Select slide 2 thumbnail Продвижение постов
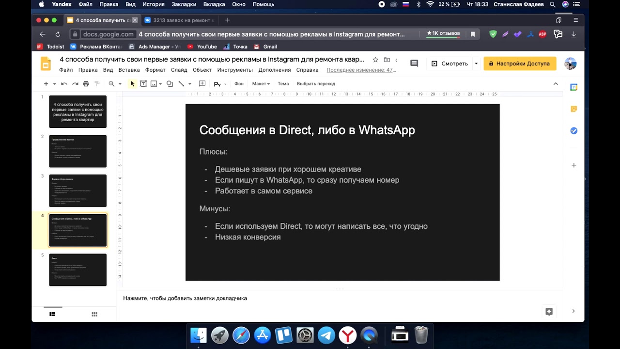This screenshot has height=349, width=620. [x=77, y=151]
